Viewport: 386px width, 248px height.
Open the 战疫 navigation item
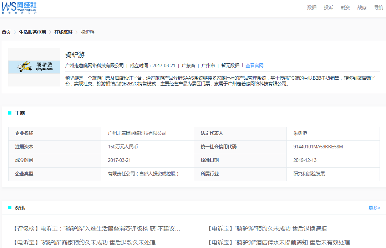pos(362,7)
